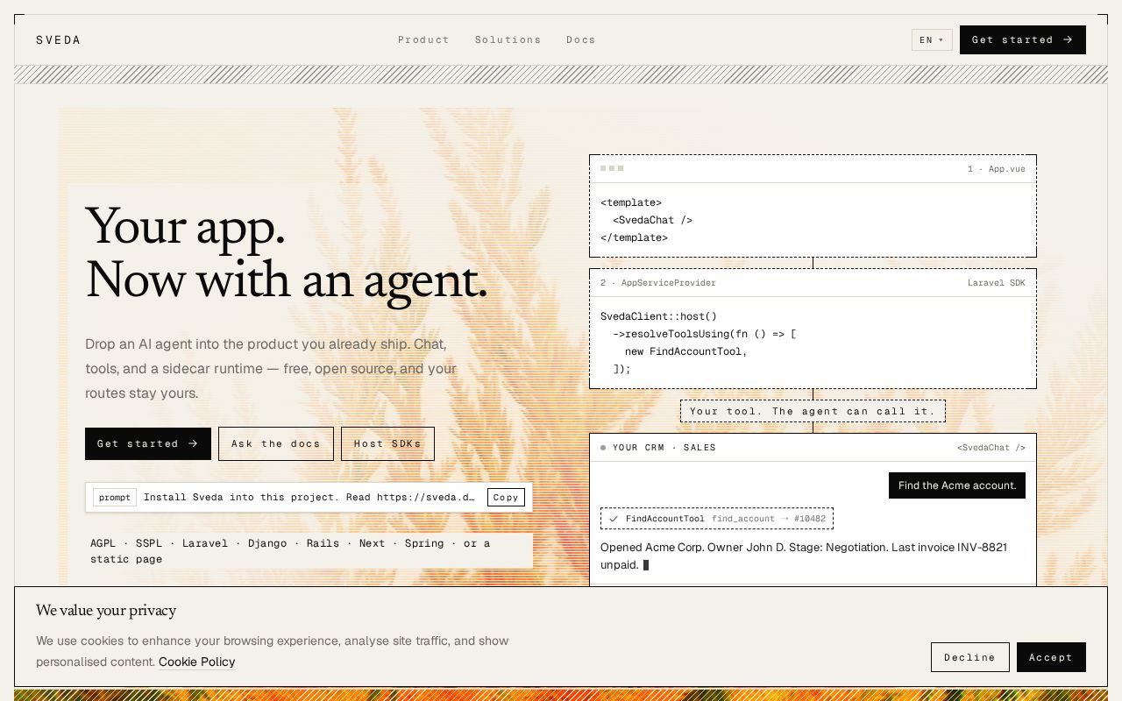This screenshot has height=701, width=1122.
Task: Click the '<SvedaChat />' chat header tag
Action: [x=991, y=448]
